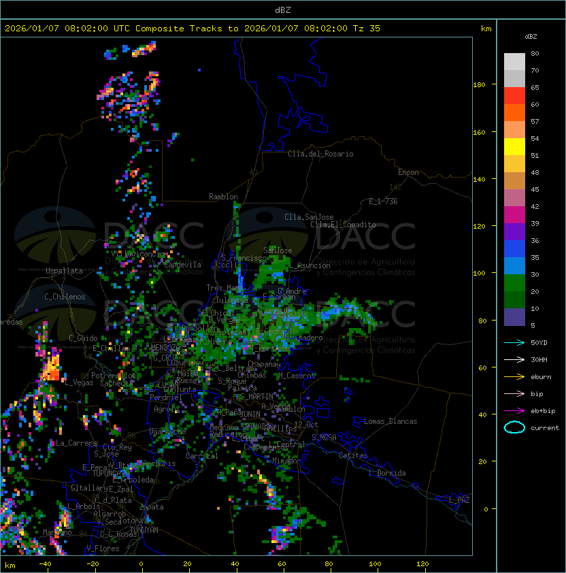The image size is (566, 573).
Task: Click the 'Clla.El_Cavadito' map label
Action: click(x=343, y=225)
